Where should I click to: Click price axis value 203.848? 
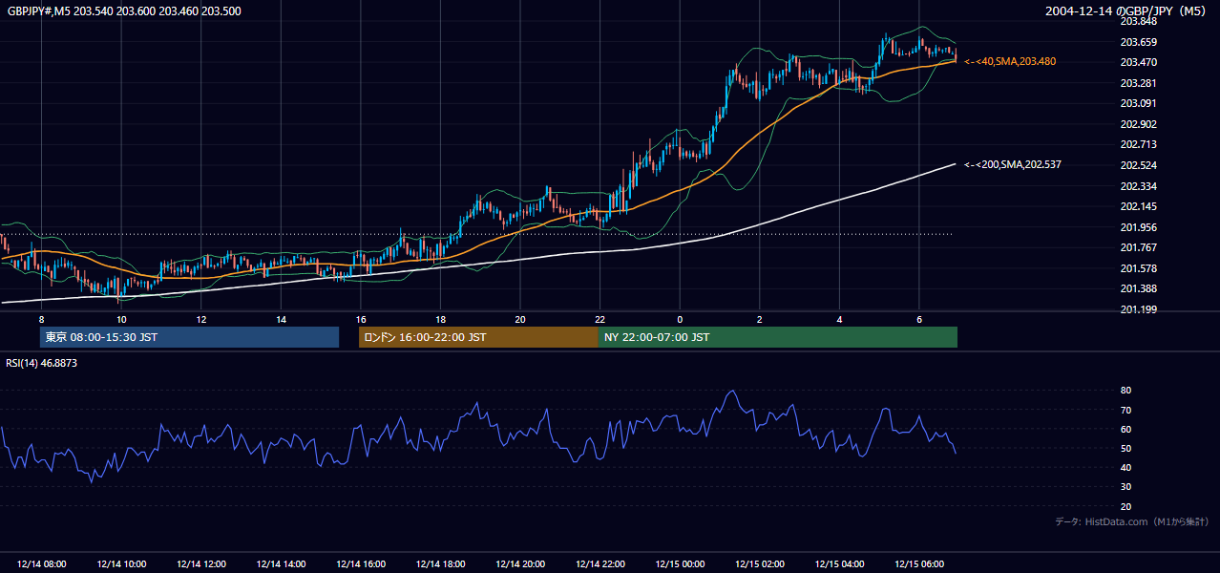[1137, 21]
